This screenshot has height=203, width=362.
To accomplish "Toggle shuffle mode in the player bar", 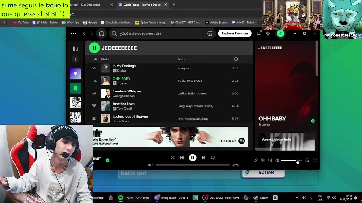I will click(x=173, y=158).
